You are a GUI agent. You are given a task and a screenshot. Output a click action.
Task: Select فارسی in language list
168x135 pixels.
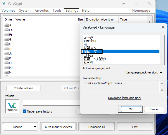pyautogui.click(x=121, y=37)
